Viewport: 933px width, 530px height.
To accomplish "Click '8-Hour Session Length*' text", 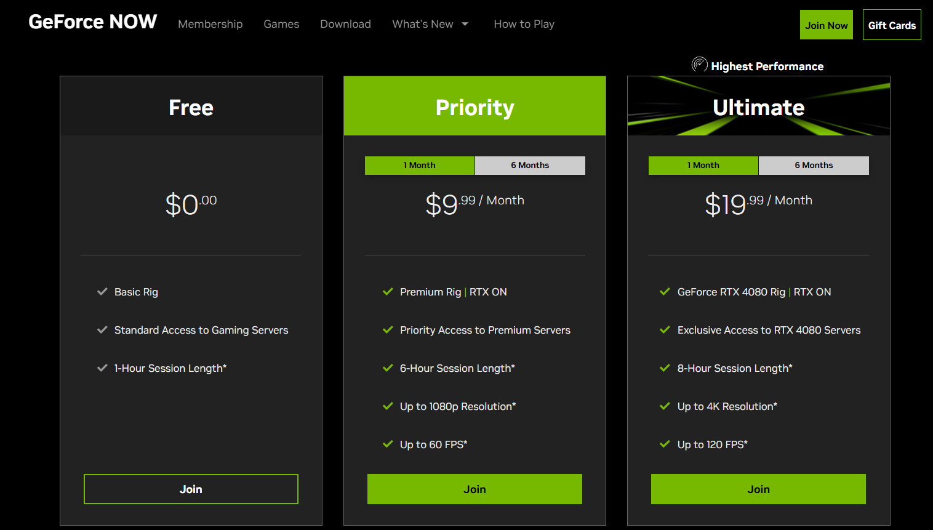I will [735, 368].
